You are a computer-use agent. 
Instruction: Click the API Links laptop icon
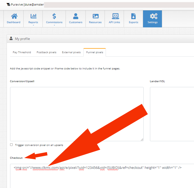pos(115,16)
